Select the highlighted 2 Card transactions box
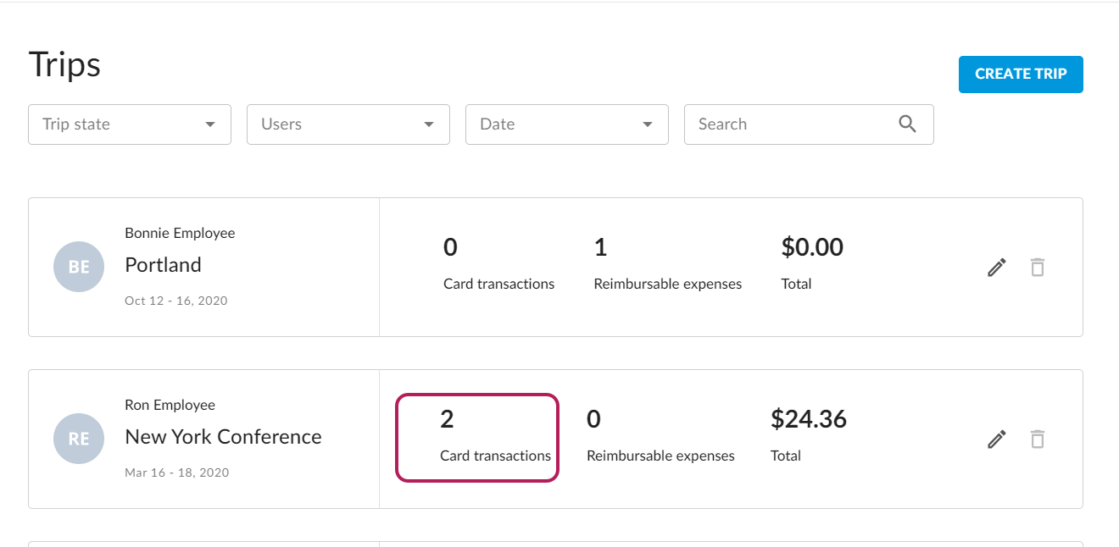This screenshot has height=547, width=1119. (477, 438)
